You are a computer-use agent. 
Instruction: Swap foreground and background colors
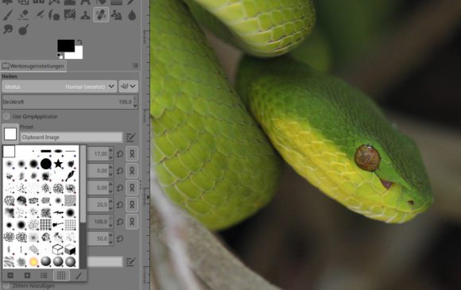79,42
